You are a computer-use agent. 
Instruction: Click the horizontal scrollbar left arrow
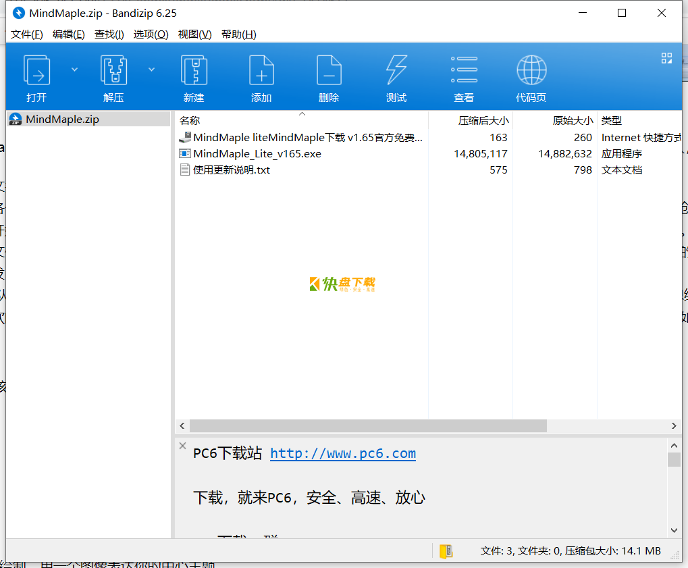point(182,425)
